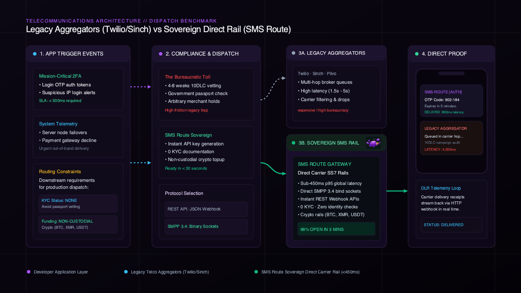This screenshot has width=521, height=293.
Task: Click the purple mascot icon in Sovereign SMS Rail header
Action: (373, 142)
